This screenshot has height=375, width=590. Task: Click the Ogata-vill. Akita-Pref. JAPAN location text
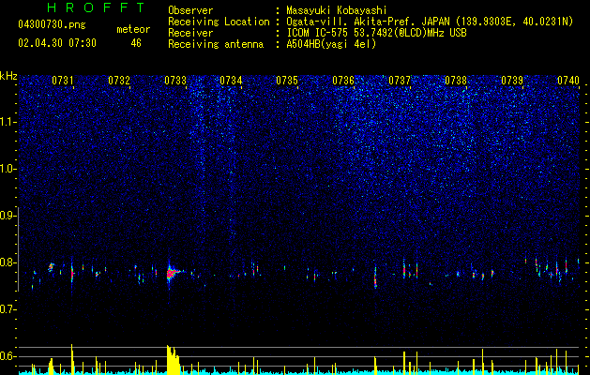click(x=430, y=22)
